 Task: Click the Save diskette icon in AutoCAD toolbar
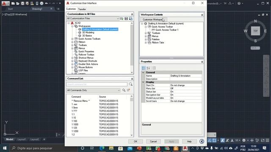(x=22, y=3)
